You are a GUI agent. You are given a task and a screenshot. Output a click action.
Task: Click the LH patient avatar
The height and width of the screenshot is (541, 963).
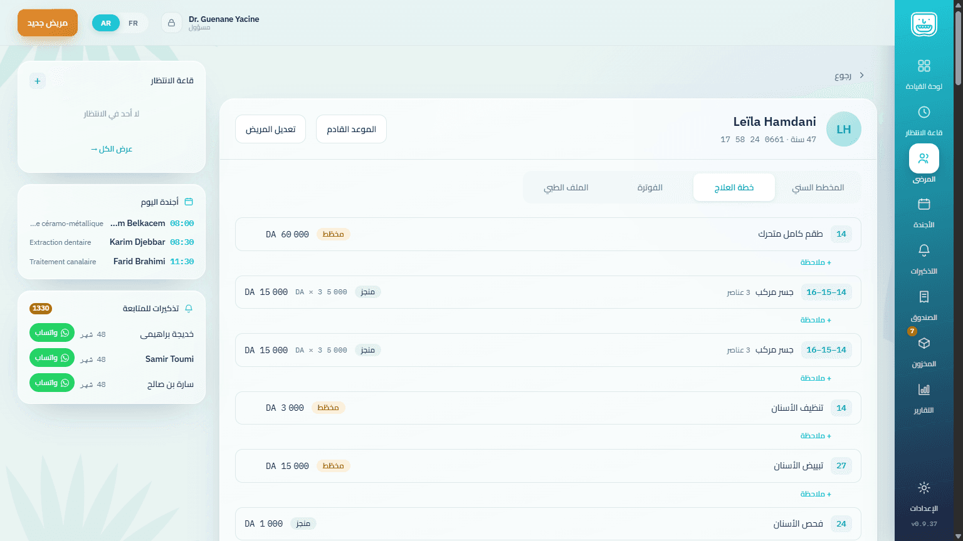(x=844, y=129)
